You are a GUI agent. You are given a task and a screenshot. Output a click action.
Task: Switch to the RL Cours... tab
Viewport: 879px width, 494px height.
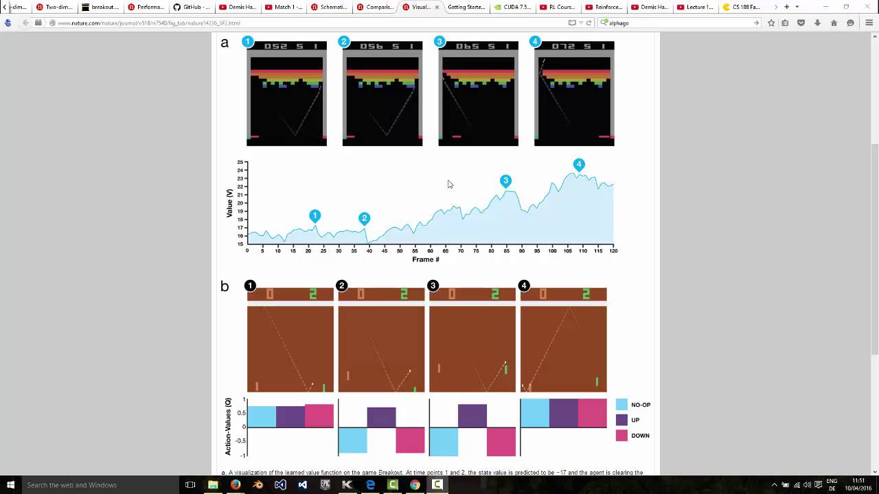pos(558,7)
